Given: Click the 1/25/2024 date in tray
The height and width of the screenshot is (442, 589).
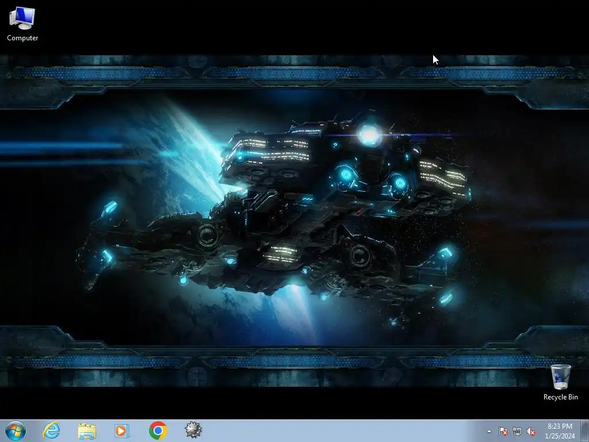Looking at the screenshot, I should [560, 436].
